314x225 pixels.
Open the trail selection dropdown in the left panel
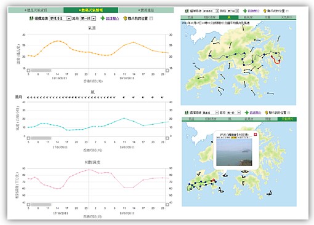(x=60, y=18)
